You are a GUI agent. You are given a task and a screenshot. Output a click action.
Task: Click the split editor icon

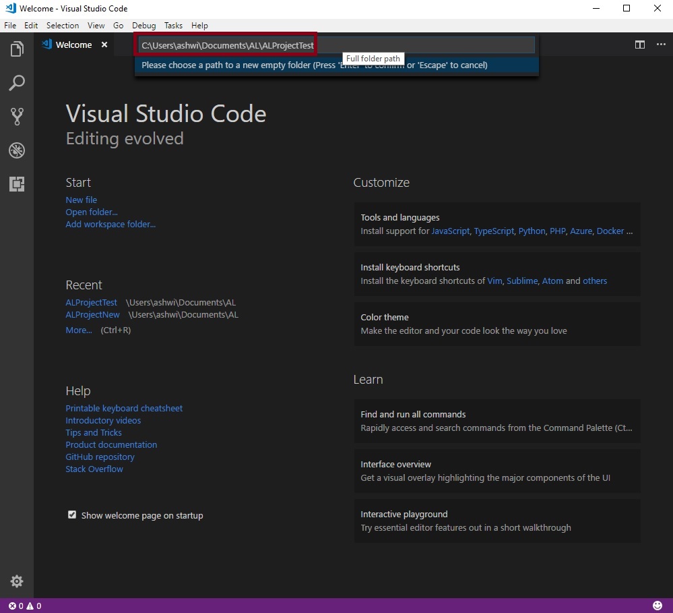point(640,45)
